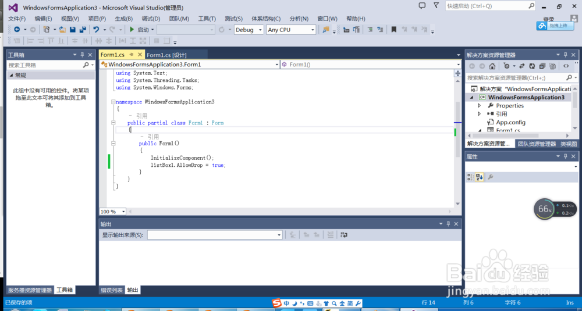Click Sync with Active Document icon
This screenshot has height=311, width=582.
521,66
